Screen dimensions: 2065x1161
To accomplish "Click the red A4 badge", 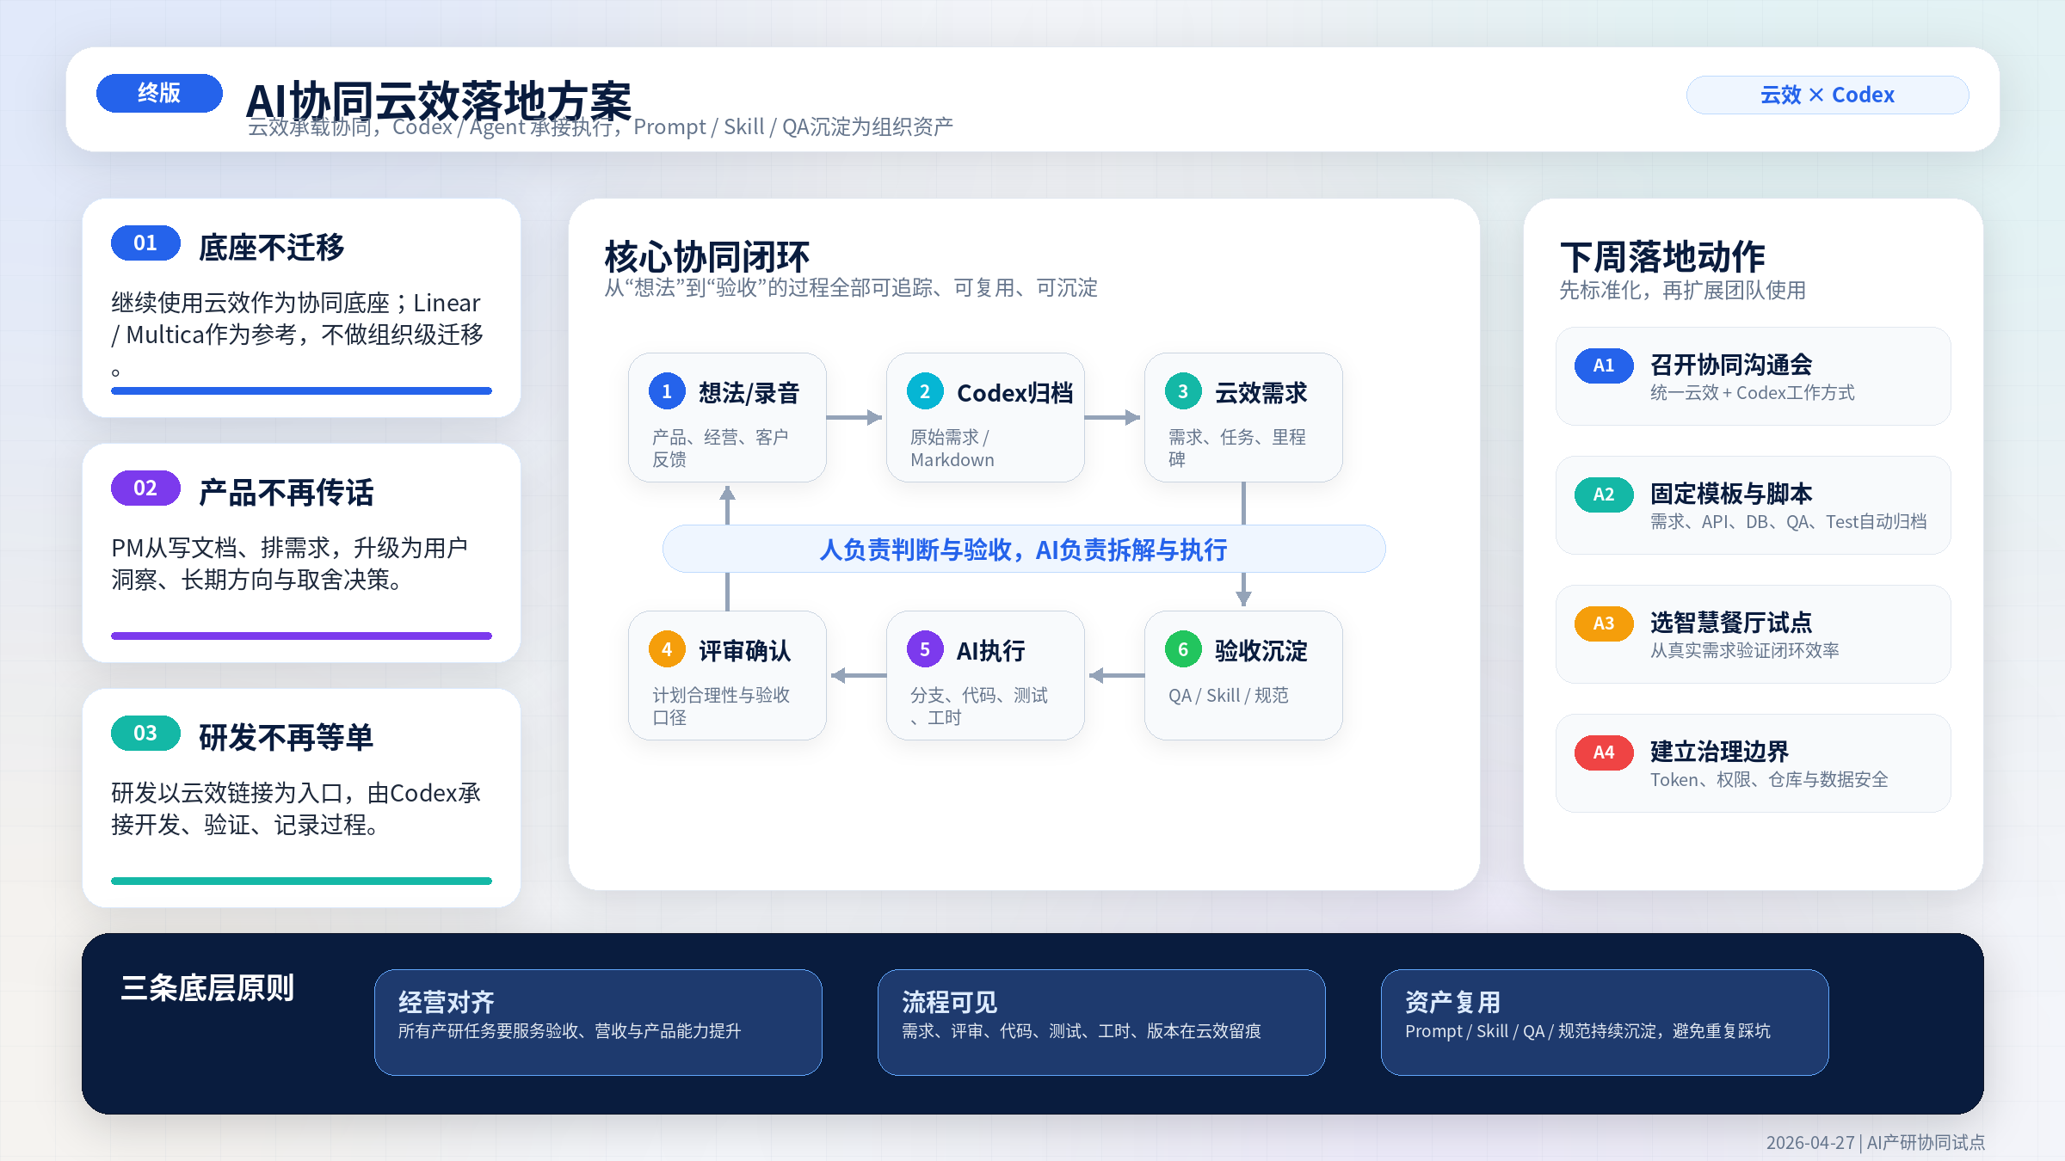I will (1604, 752).
